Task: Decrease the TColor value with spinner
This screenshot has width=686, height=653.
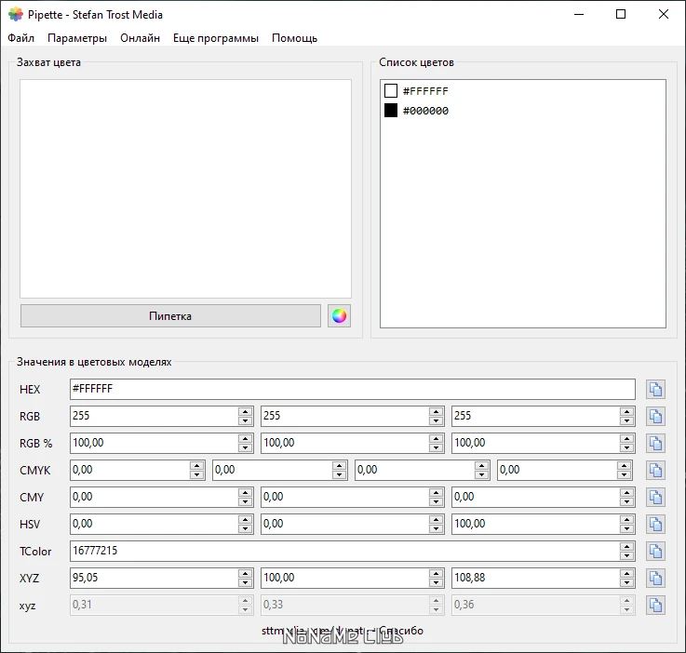Action: (628, 556)
